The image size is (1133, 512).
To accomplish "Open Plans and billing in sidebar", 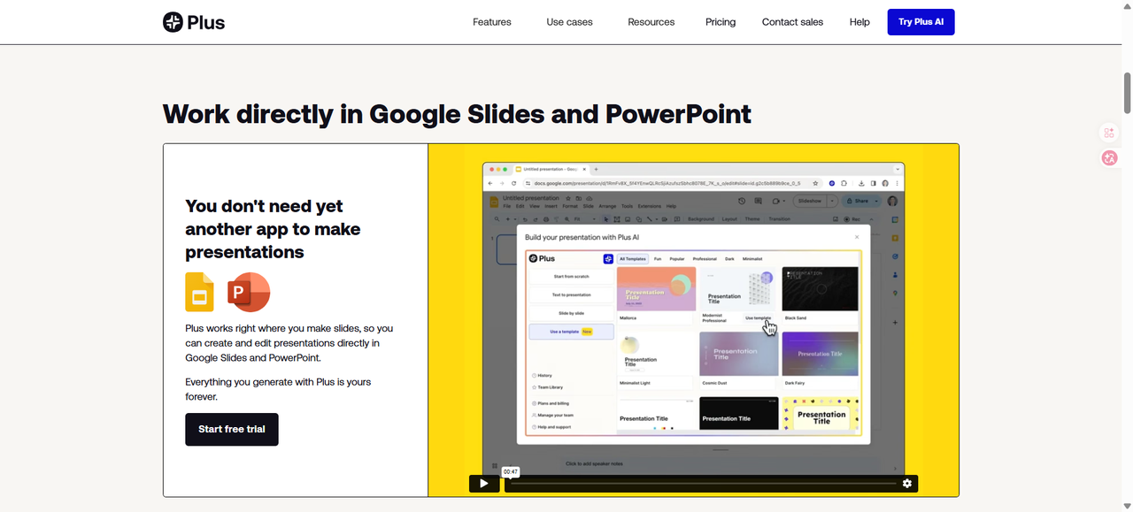I will (x=551, y=403).
